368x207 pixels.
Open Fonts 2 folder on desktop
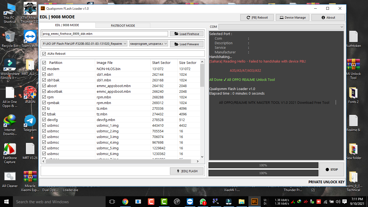353,95
